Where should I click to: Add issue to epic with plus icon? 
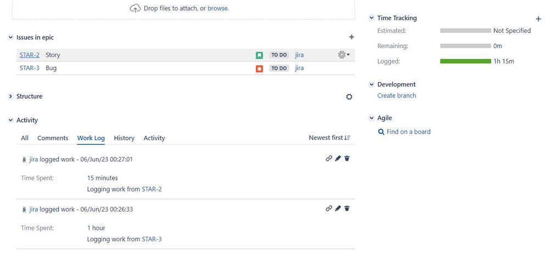(x=351, y=37)
